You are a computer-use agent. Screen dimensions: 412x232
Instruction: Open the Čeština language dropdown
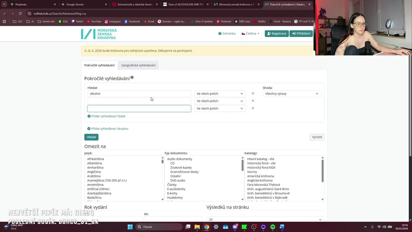(250, 34)
